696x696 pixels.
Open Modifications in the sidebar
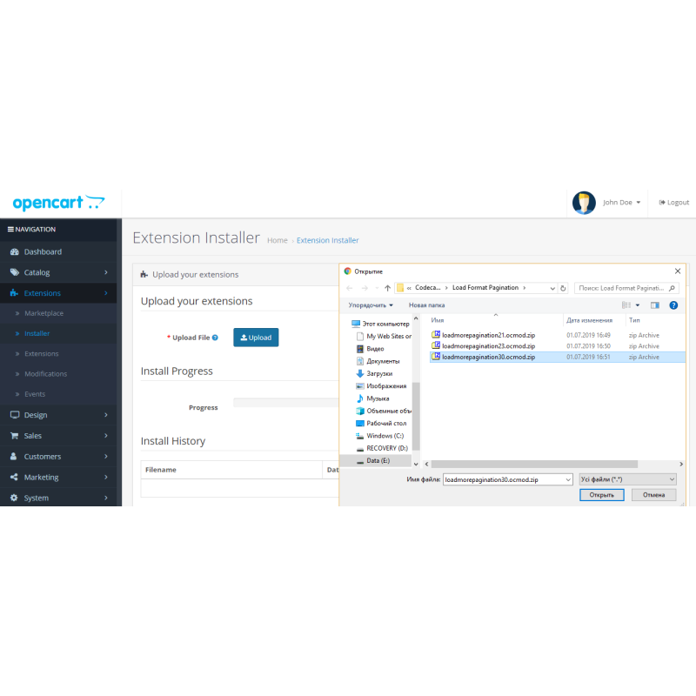pyautogui.click(x=45, y=374)
